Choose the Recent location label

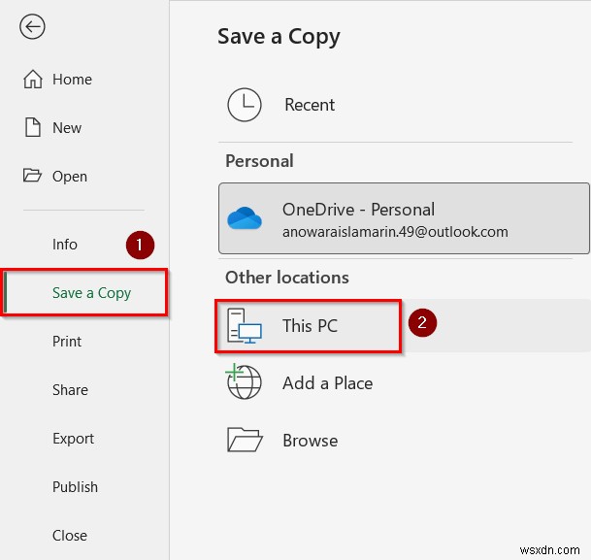point(310,105)
